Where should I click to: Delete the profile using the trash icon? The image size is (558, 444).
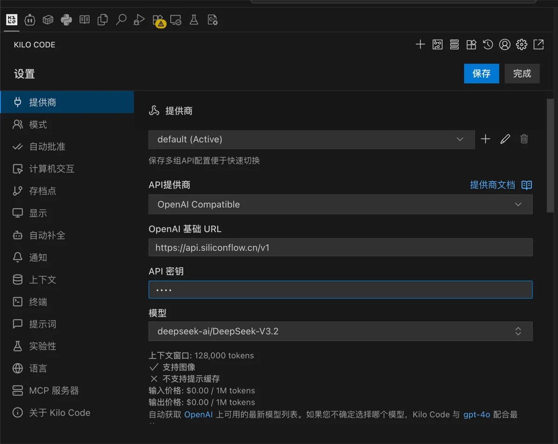click(524, 139)
